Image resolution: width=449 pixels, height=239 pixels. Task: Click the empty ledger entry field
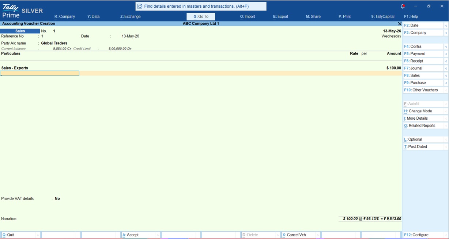point(39,73)
